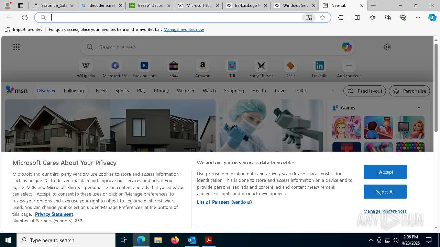Open Feed layout options

364,91
